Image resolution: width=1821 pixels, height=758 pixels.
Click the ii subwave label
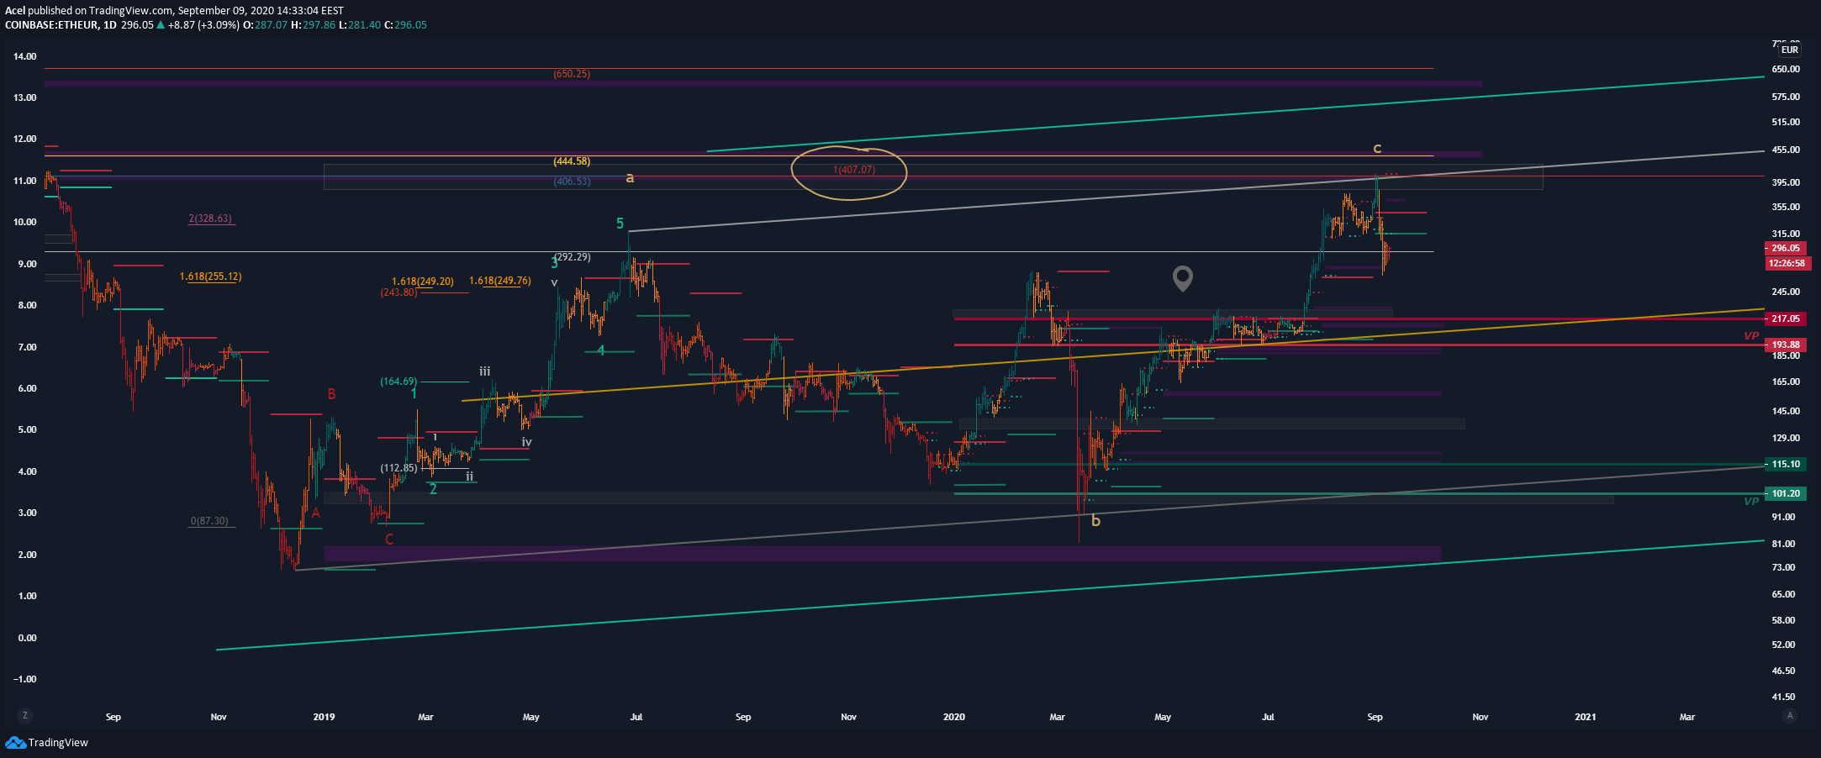470,476
